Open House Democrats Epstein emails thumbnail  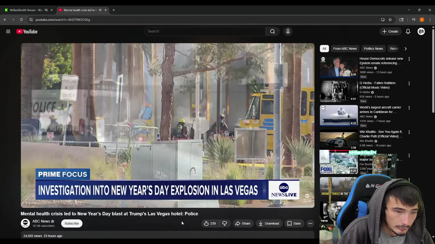pos(339,67)
